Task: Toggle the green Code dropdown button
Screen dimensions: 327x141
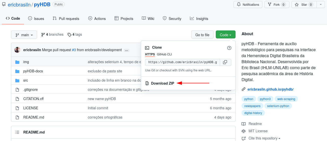Action: (226, 35)
